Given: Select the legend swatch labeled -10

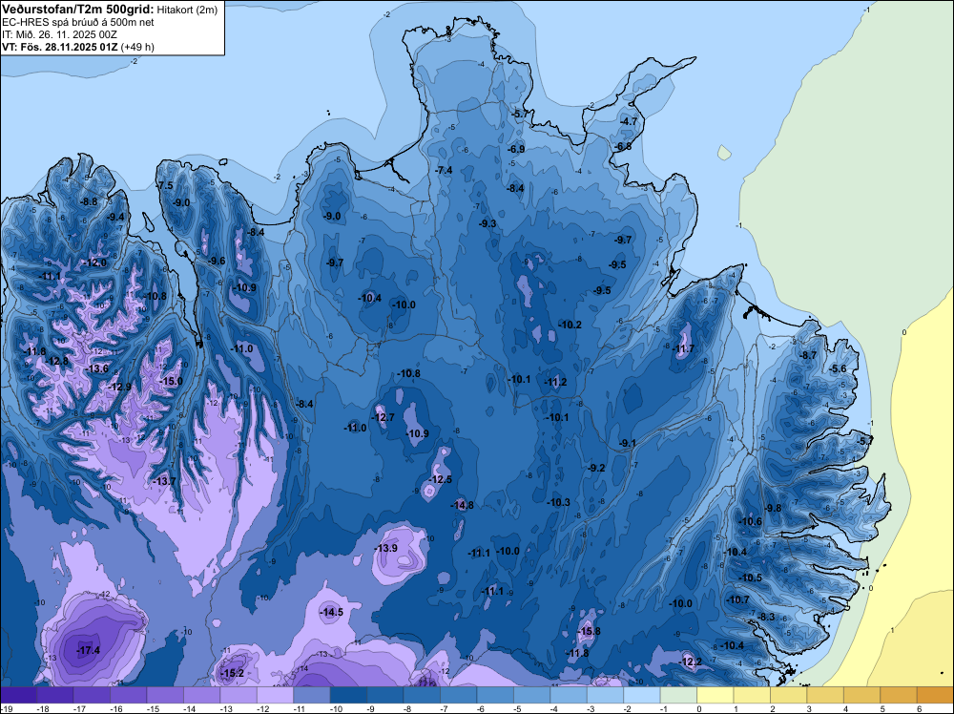Looking at the screenshot, I should point(348,695).
